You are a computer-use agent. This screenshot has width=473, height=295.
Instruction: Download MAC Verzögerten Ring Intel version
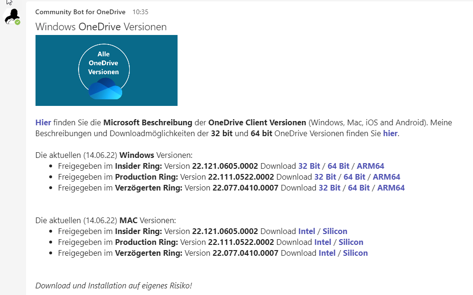327,253
